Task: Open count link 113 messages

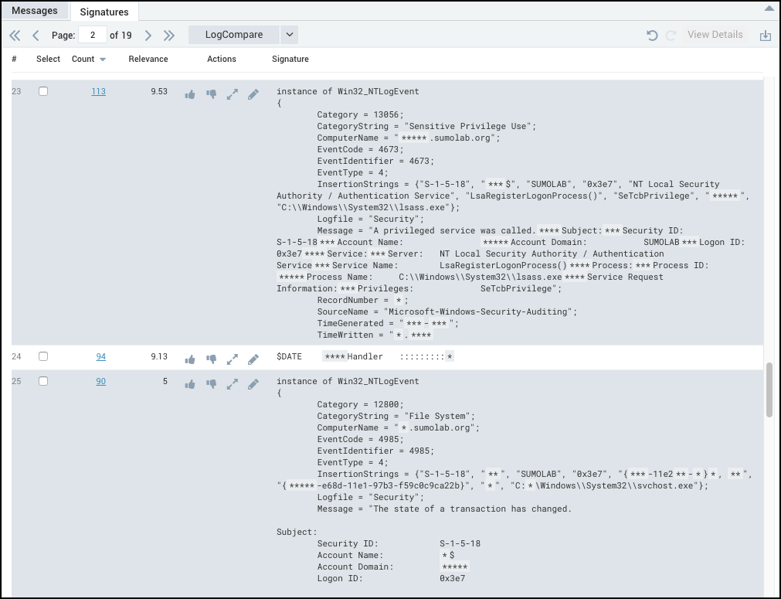Action: point(98,91)
